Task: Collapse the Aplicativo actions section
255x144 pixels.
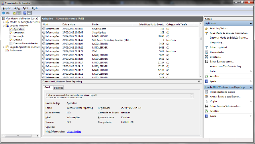Action: pos(251,23)
